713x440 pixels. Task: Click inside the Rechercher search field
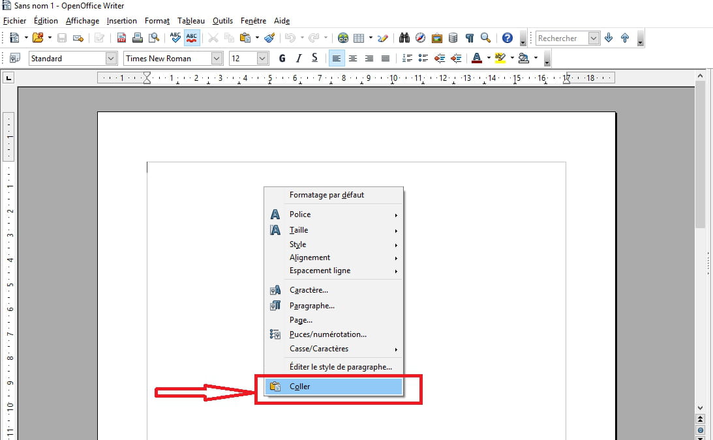click(561, 38)
